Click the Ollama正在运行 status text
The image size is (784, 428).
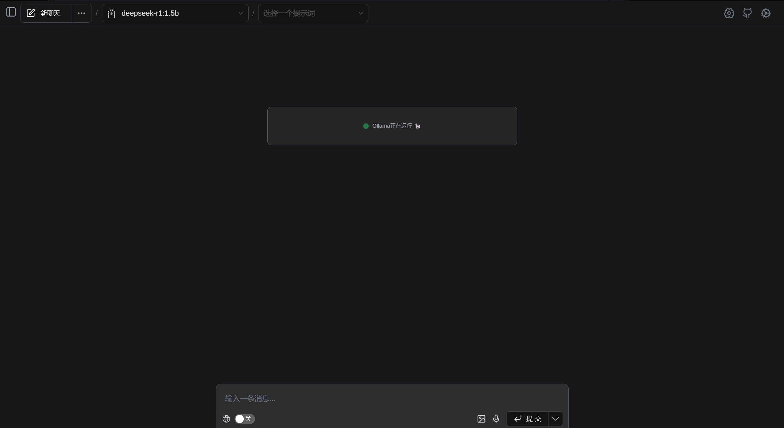coord(392,126)
